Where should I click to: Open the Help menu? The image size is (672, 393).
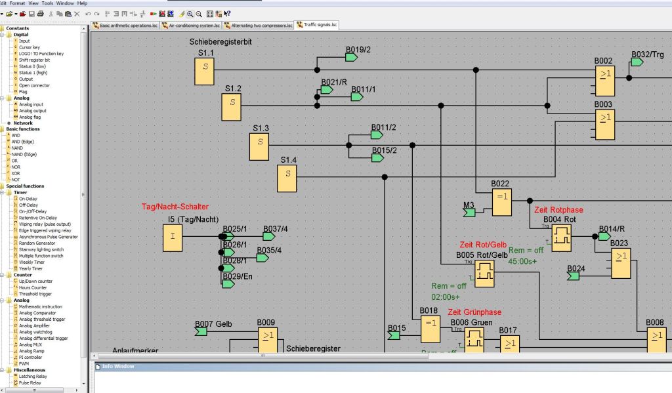82,3
